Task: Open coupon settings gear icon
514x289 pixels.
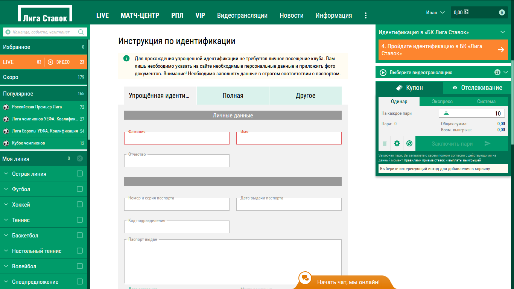Action: point(397,143)
